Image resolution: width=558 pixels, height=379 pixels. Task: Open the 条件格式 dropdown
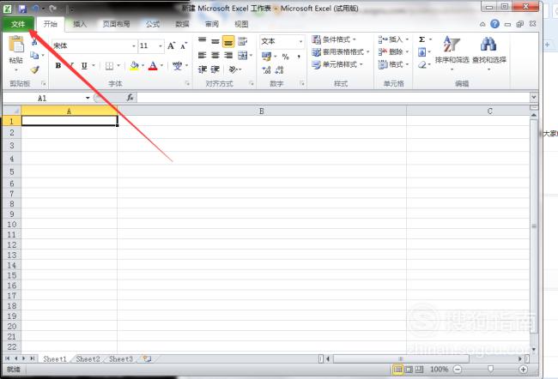coord(333,39)
